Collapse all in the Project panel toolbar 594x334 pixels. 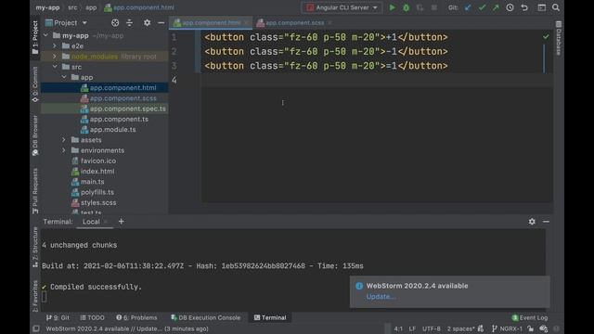click(x=129, y=23)
